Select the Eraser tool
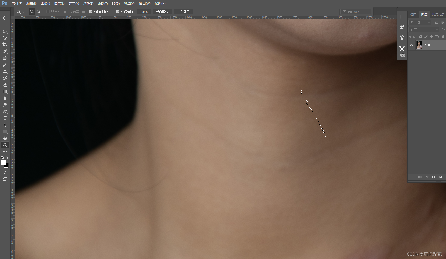 tap(5, 85)
